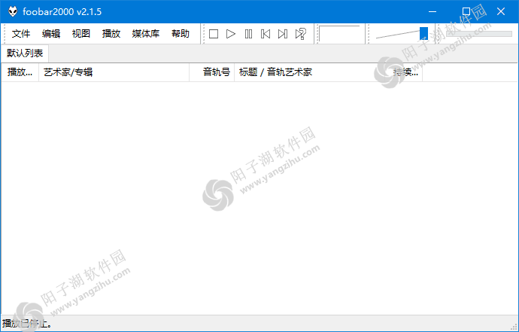Open the 文件 menu
519x332 pixels.
pyautogui.click(x=21, y=34)
